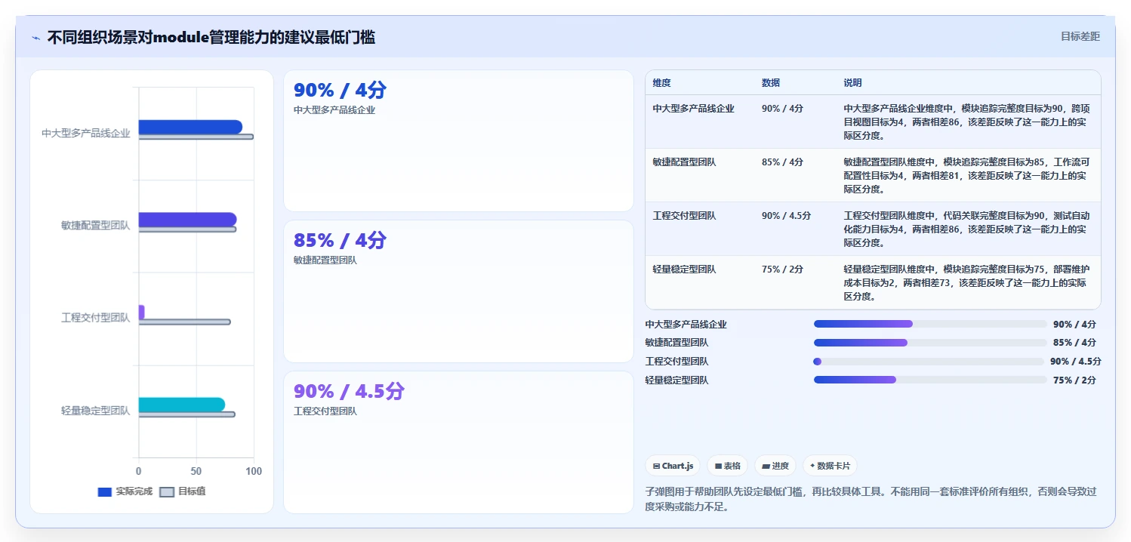Click 敏捷配置型团队 caption in the second card
This screenshot has width=1131, height=542.
pos(325,260)
